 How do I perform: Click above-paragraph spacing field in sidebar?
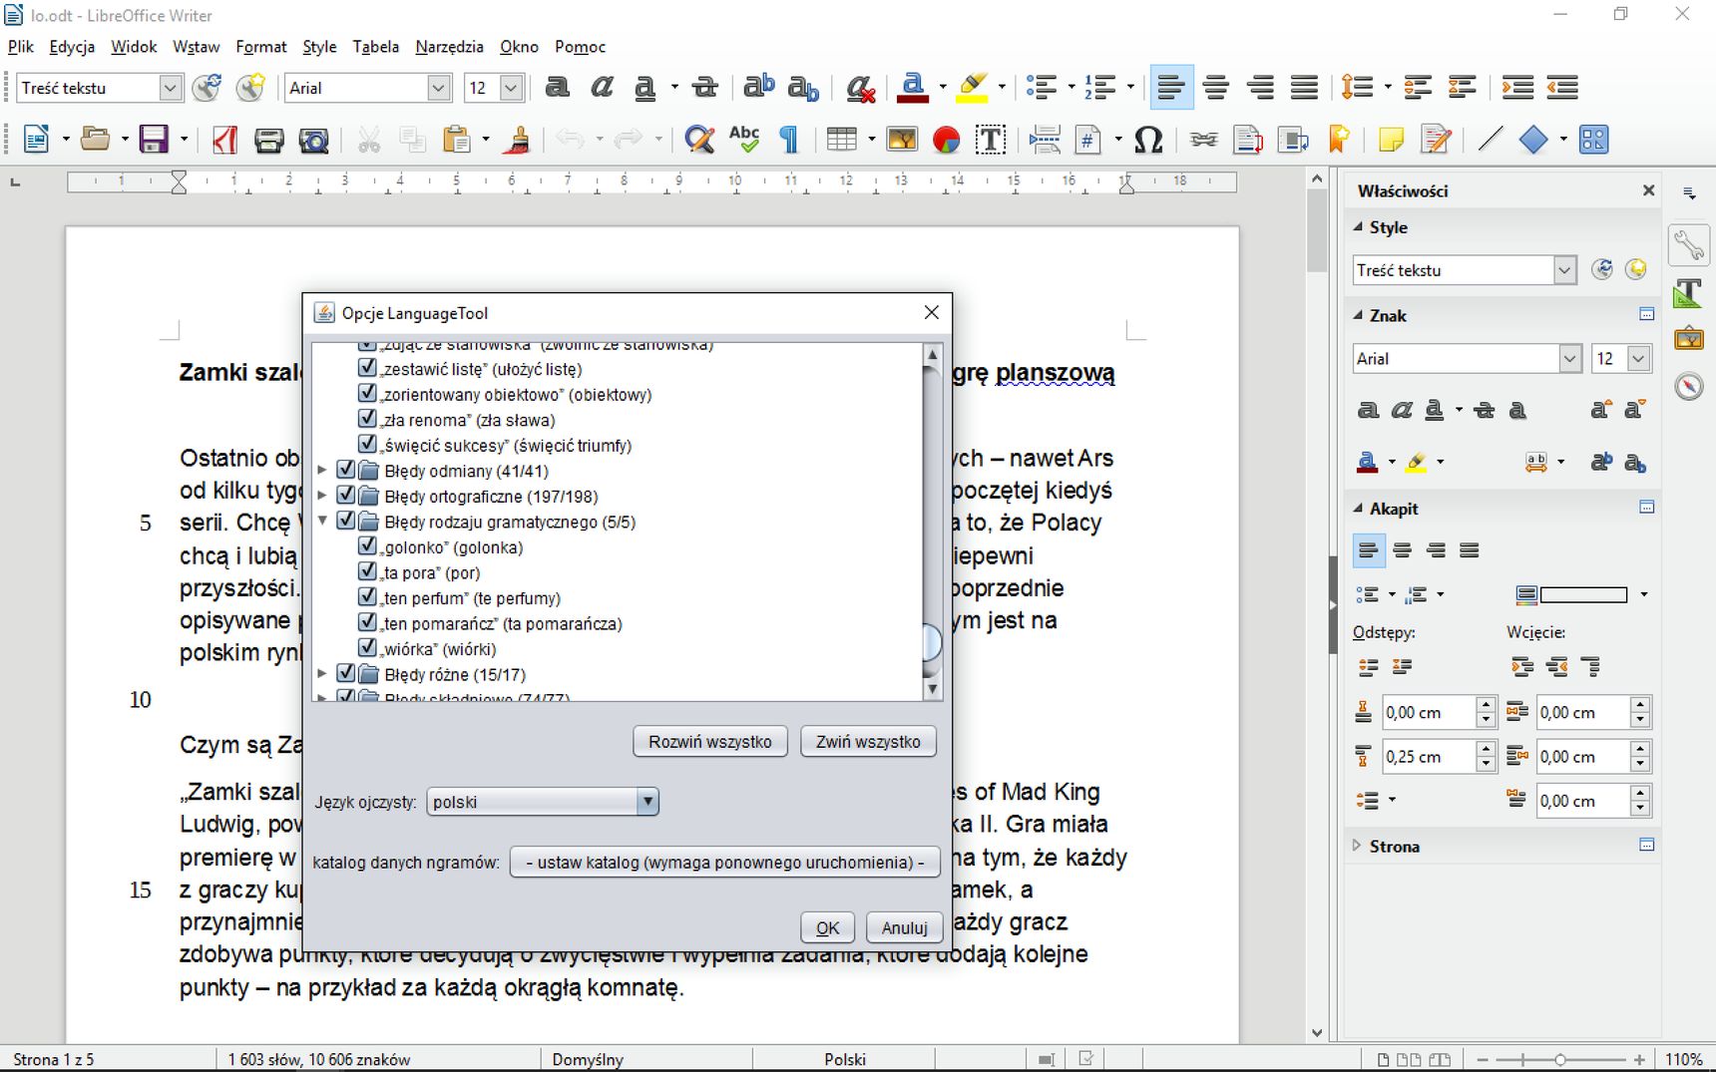pyautogui.click(x=1428, y=712)
